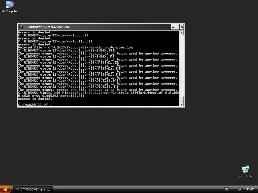Click the cmd.exe window title text
Image resolution: width=258 pixels, height=193 pixels.
click(x=47, y=27)
